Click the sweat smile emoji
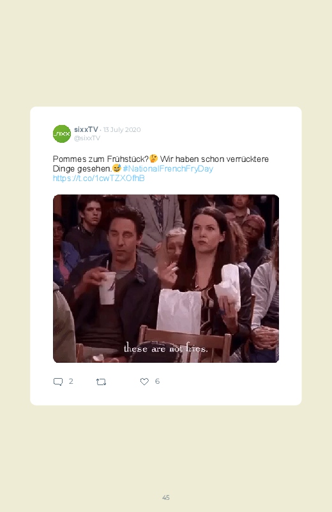This screenshot has width=332, height=512. [117, 168]
